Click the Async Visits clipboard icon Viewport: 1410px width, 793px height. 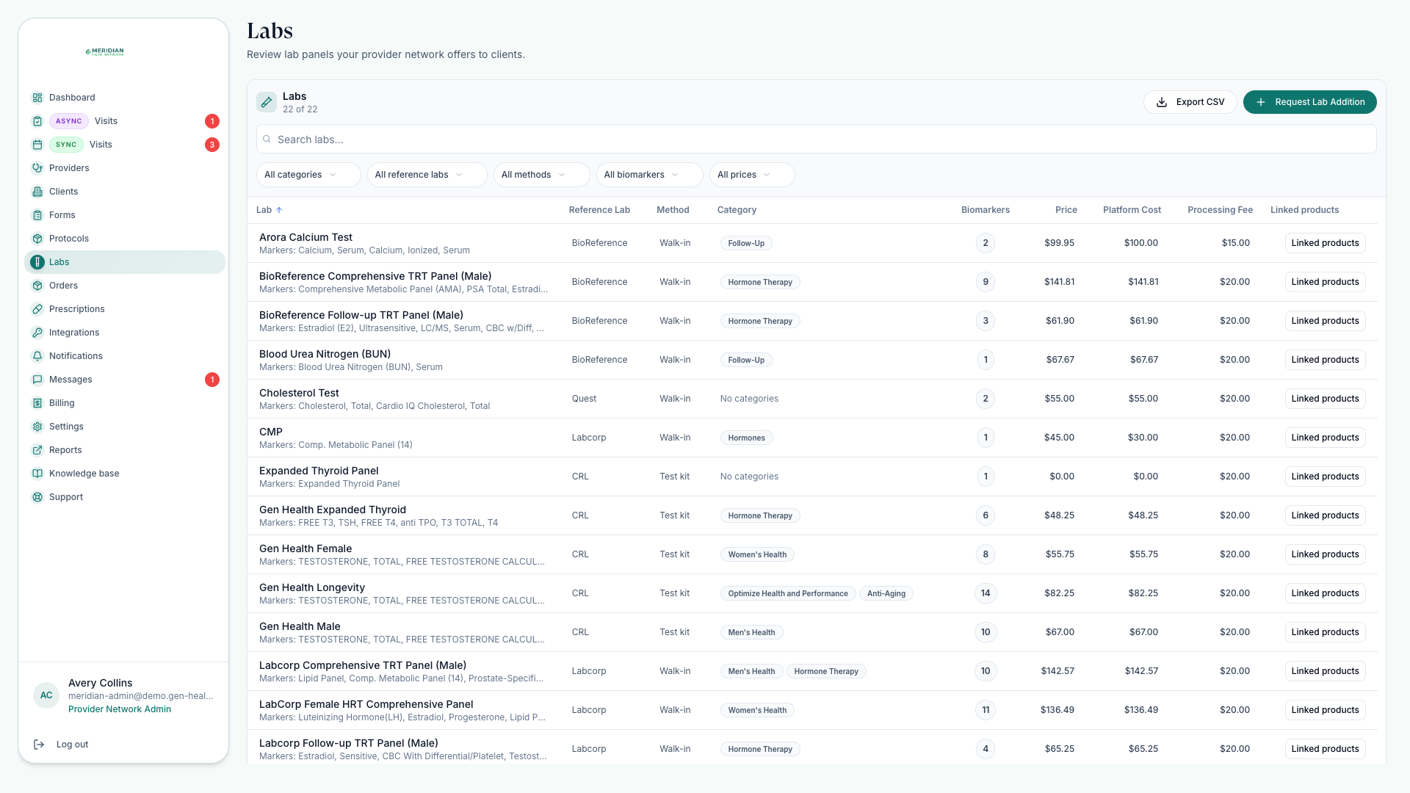pos(37,121)
